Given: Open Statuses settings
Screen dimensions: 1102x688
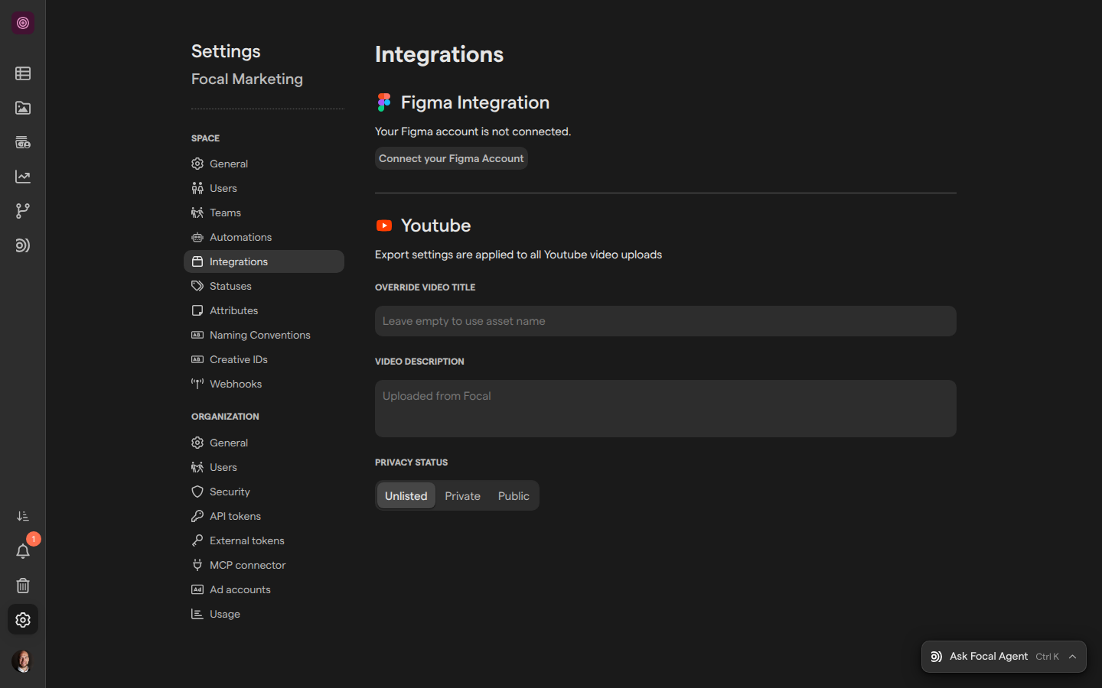Looking at the screenshot, I should pyautogui.click(x=264, y=286).
